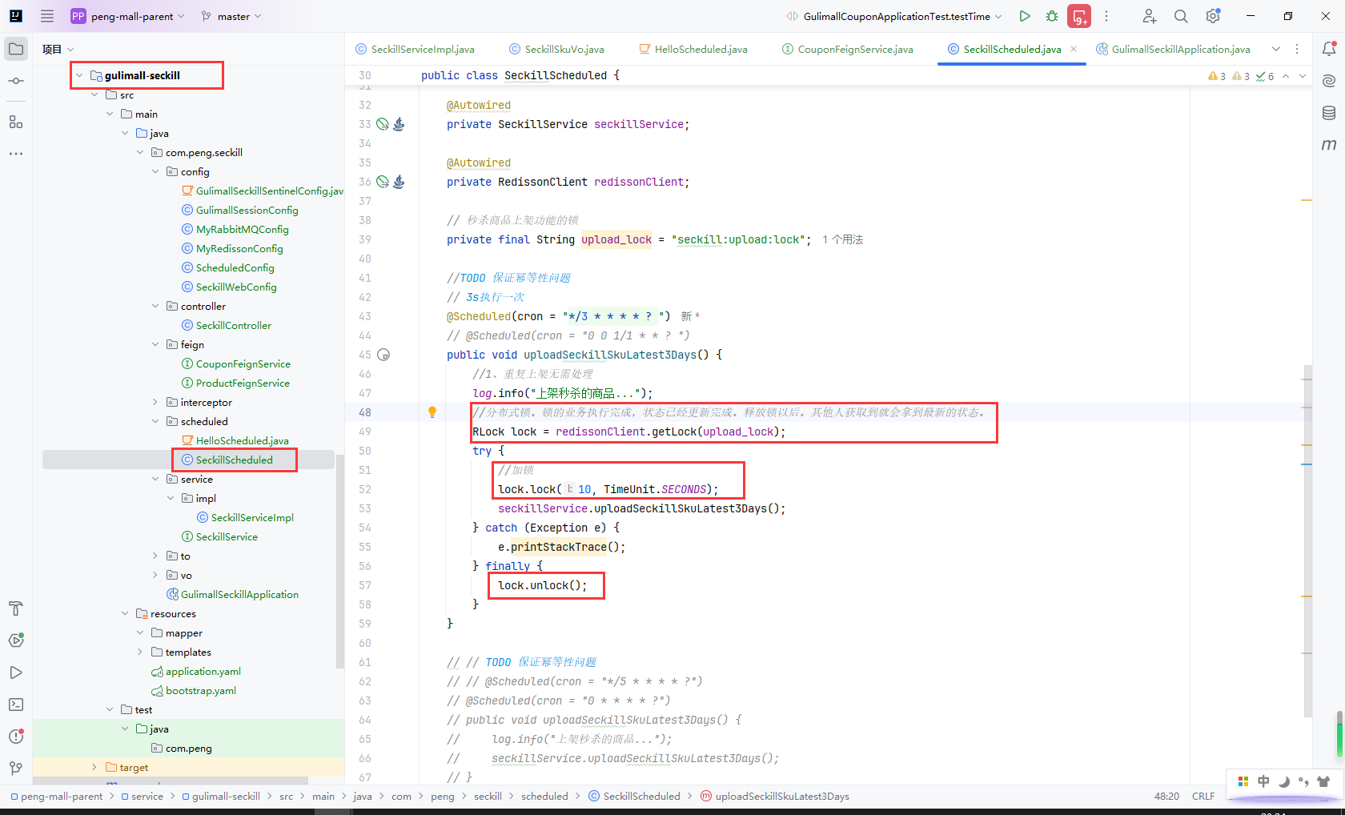Switch to SeckillSkuVo.java tab
Viewport: 1345px width, 815px height.
click(557, 49)
